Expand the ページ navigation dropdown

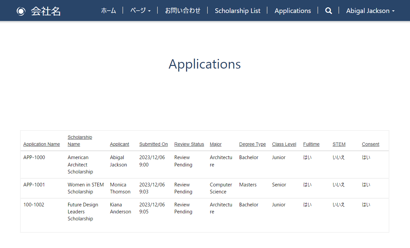point(138,10)
